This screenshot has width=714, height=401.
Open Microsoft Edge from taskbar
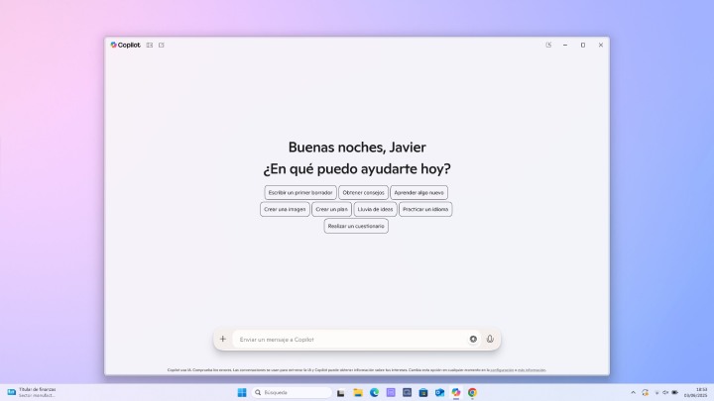coord(374,392)
